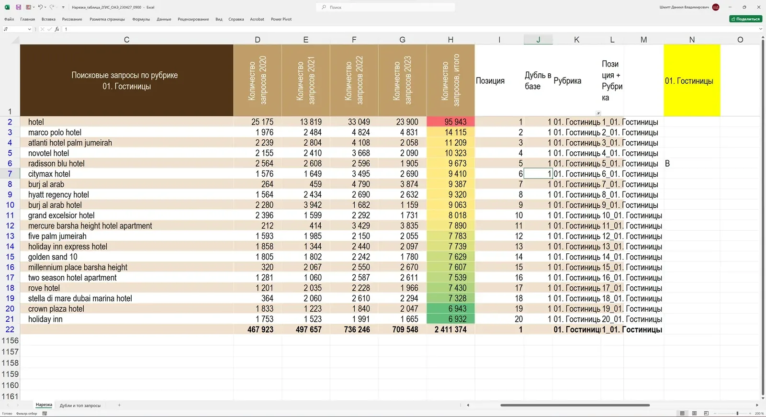Click the user account avatar

pyautogui.click(x=716, y=7)
